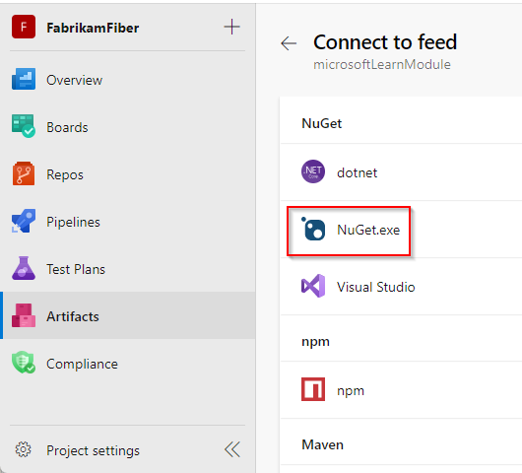The width and height of the screenshot is (522, 473).
Task: Click the Boards menu label
Action: pyautogui.click(x=67, y=127)
